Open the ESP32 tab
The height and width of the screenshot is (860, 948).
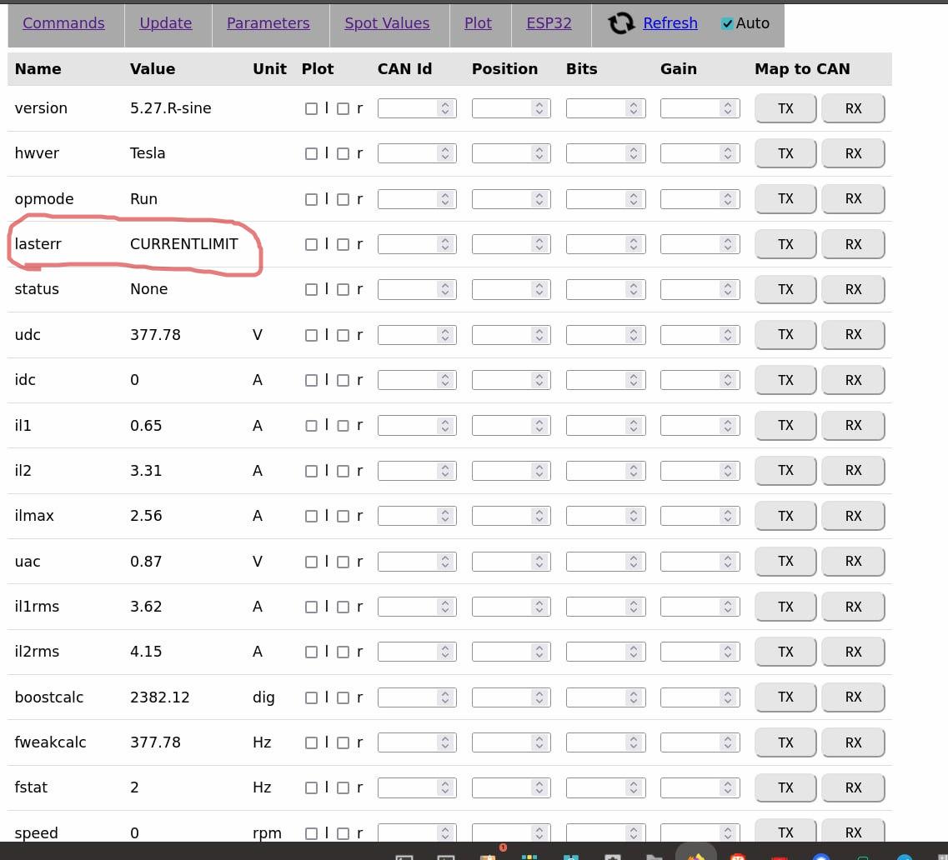pos(549,23)
